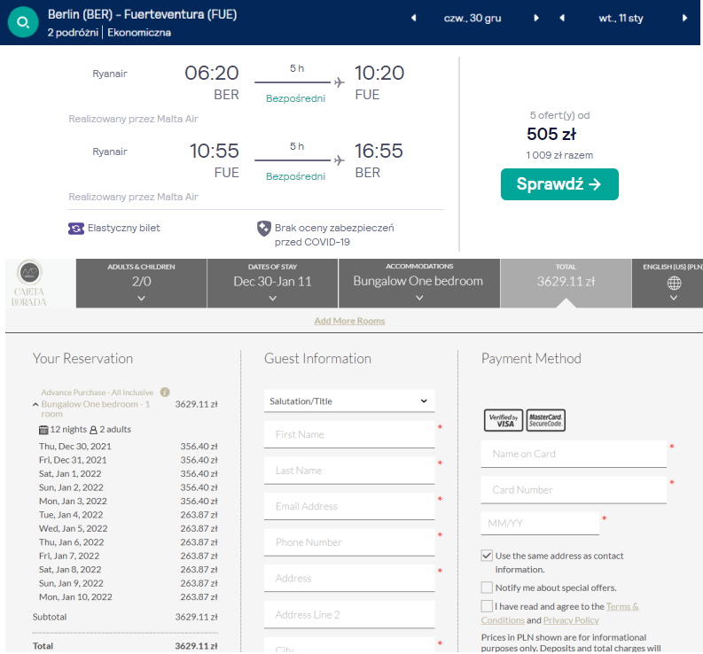
Task: Go to previous departure date arrow
Action: tap(413, 18)
